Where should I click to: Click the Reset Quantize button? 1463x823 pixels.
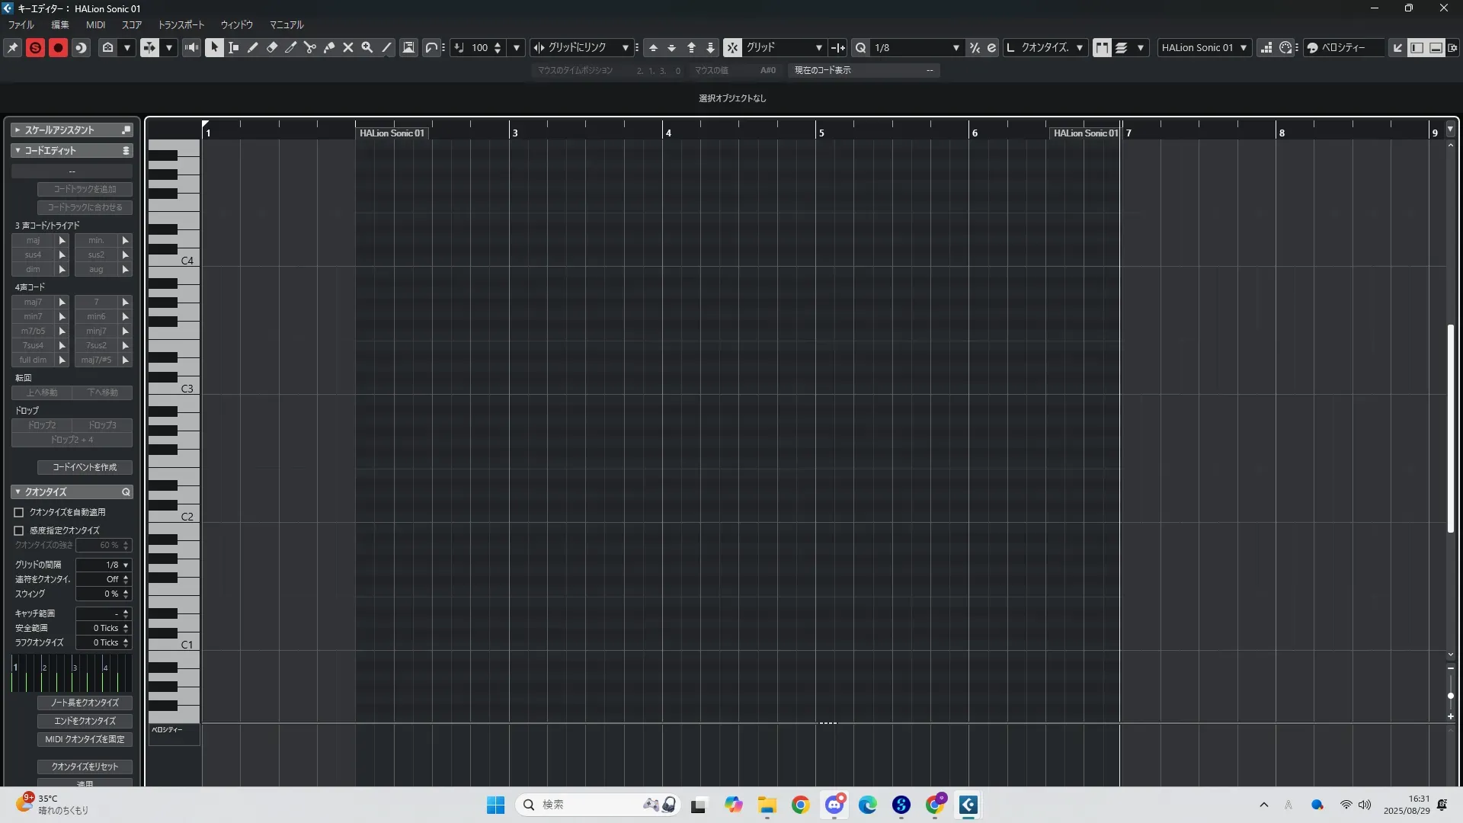coord(85,767)
